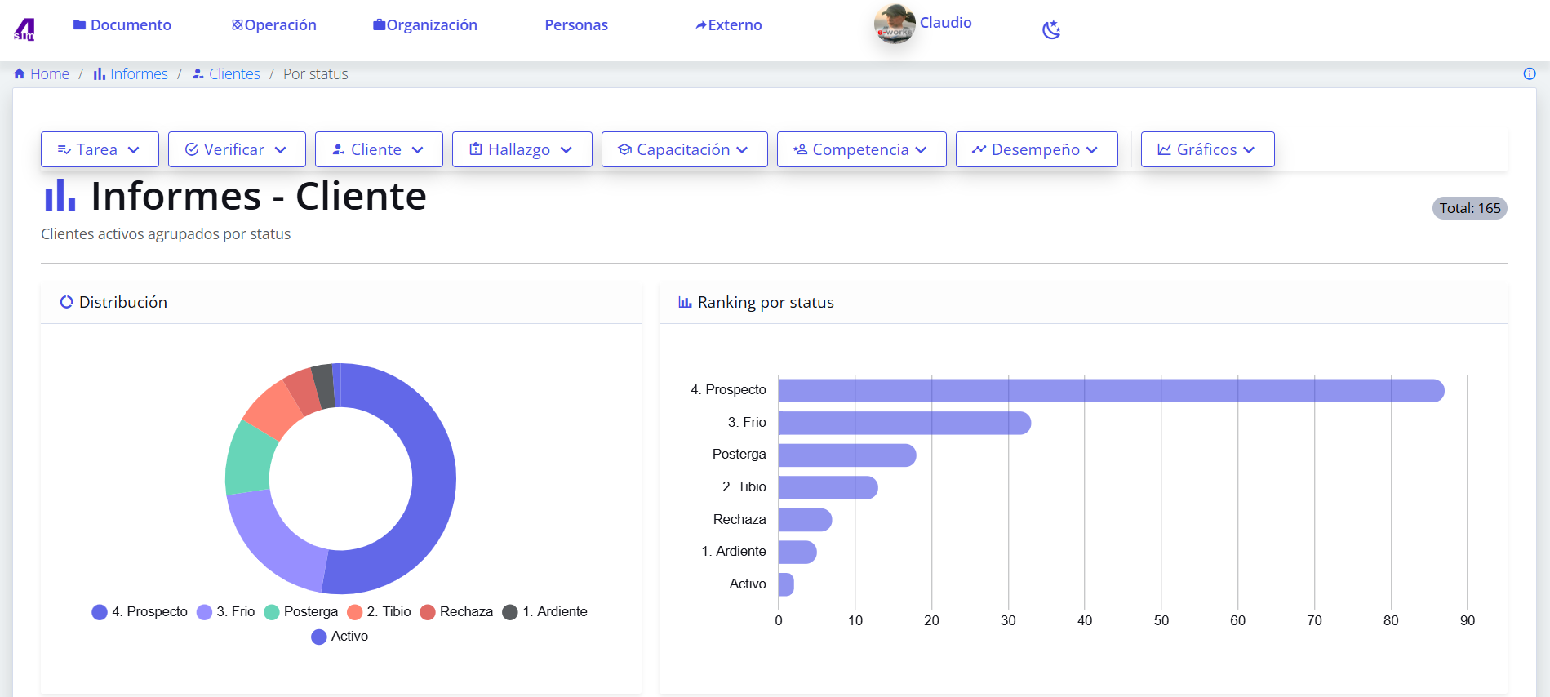
Task: Click the Capacitación graduation cap icon
Action: [x=625, y=149]
